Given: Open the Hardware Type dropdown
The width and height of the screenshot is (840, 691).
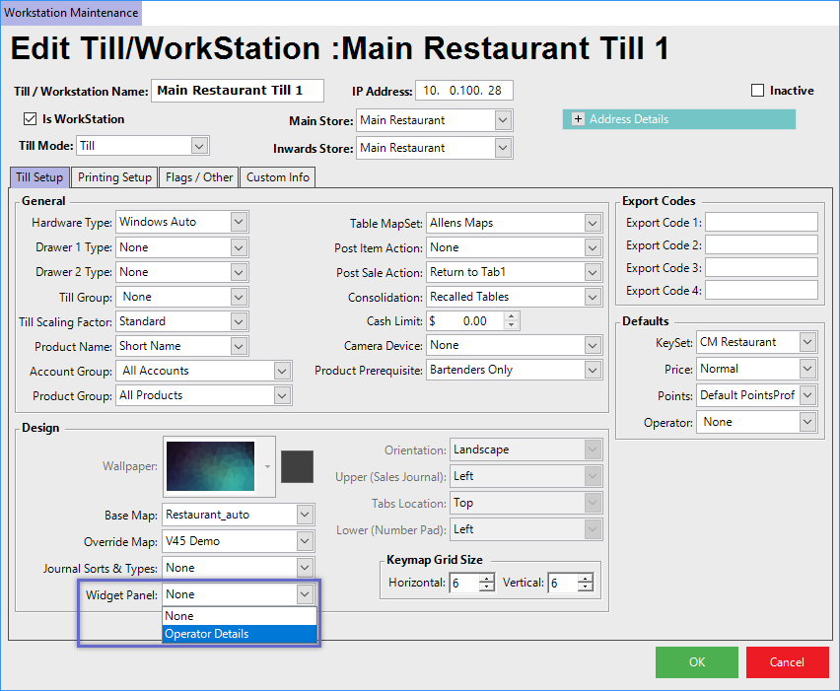Looking at the screenshot, I should coord(238,222).
